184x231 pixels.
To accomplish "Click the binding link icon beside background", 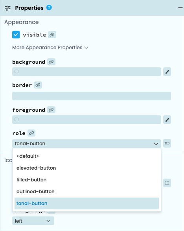I will point(51,62).
